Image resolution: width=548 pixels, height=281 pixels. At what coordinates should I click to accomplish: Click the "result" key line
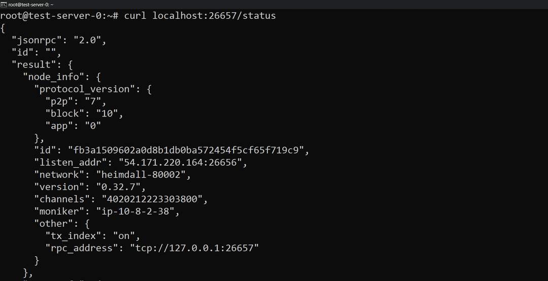[34, 65]
